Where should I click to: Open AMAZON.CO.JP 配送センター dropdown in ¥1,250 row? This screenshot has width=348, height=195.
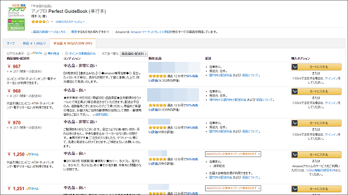click(233, 154)
